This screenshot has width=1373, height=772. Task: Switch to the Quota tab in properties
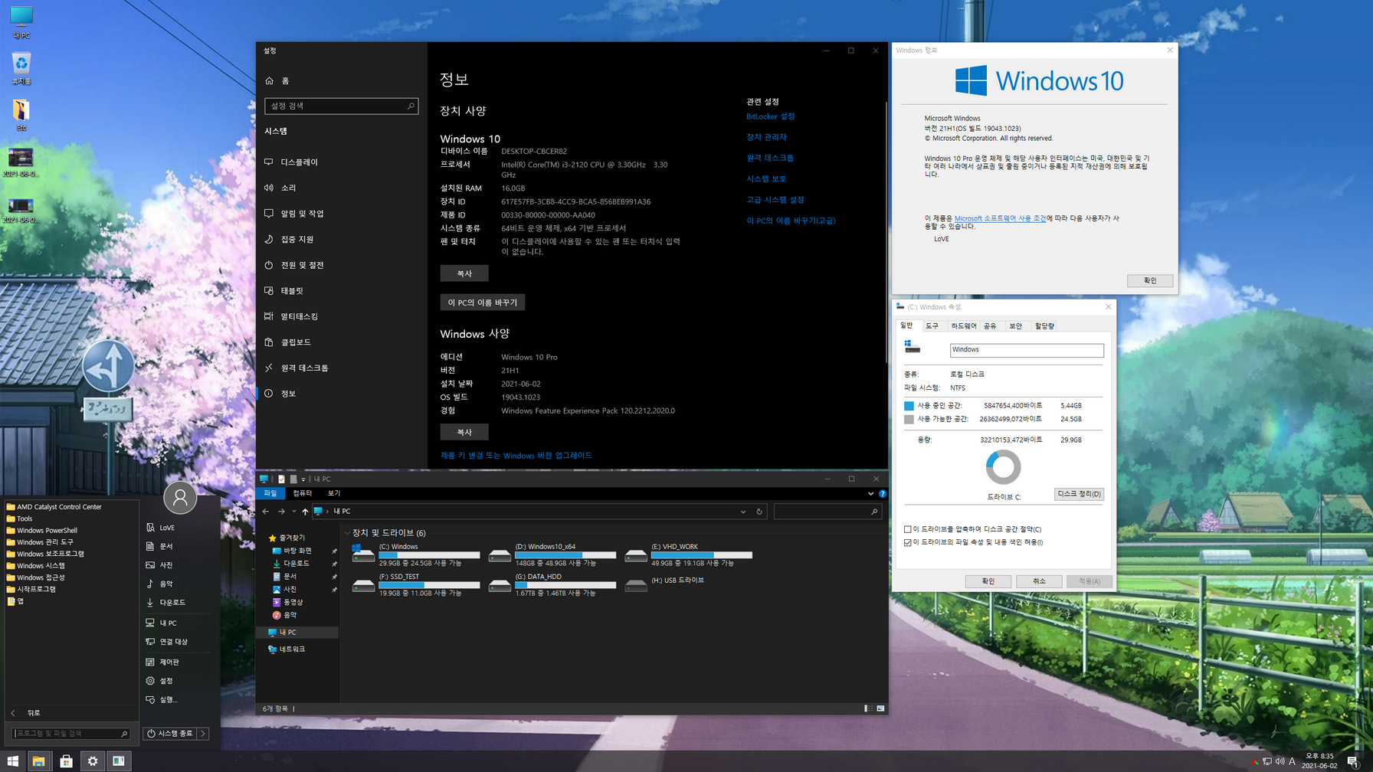coord(1044,326)
